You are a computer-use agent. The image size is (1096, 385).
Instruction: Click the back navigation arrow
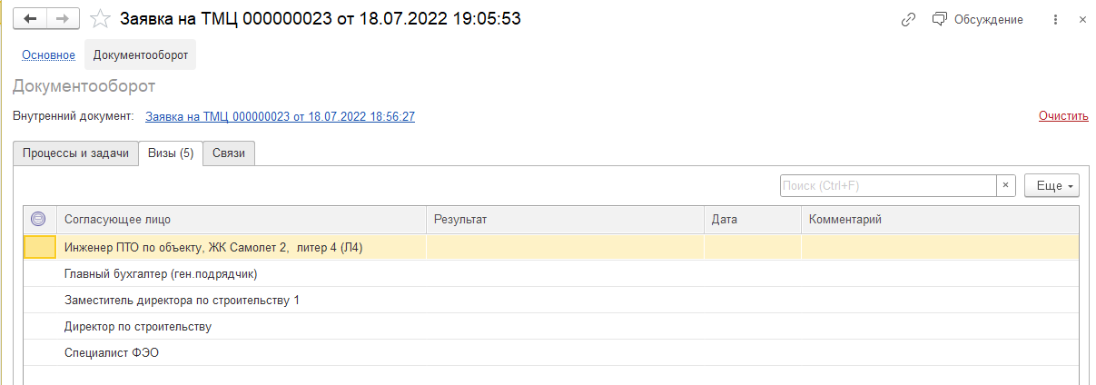(29, 19)
